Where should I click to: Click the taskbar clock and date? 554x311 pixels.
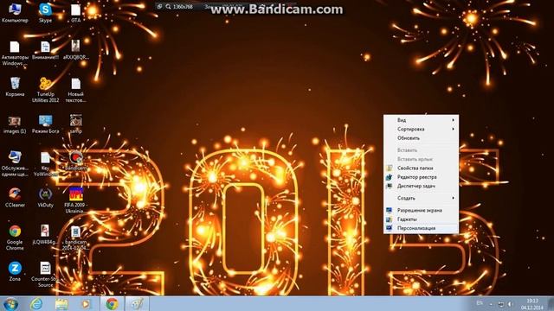531,304
